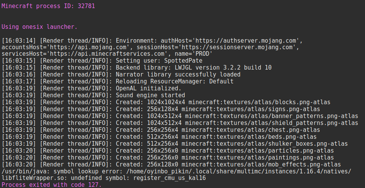Click the "OpenAL initialized" log line

click(148, 88)
